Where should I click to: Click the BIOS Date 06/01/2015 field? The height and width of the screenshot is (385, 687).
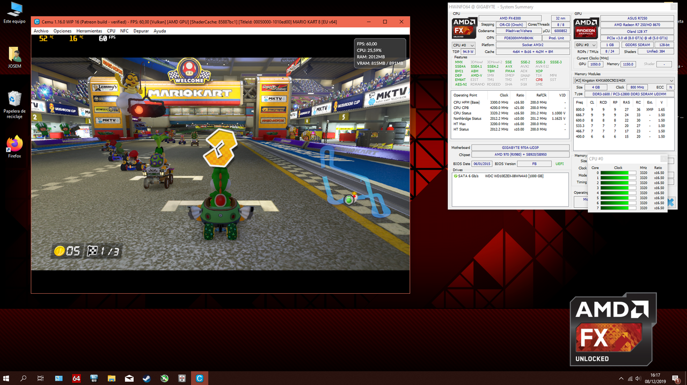tap(482, 163)
